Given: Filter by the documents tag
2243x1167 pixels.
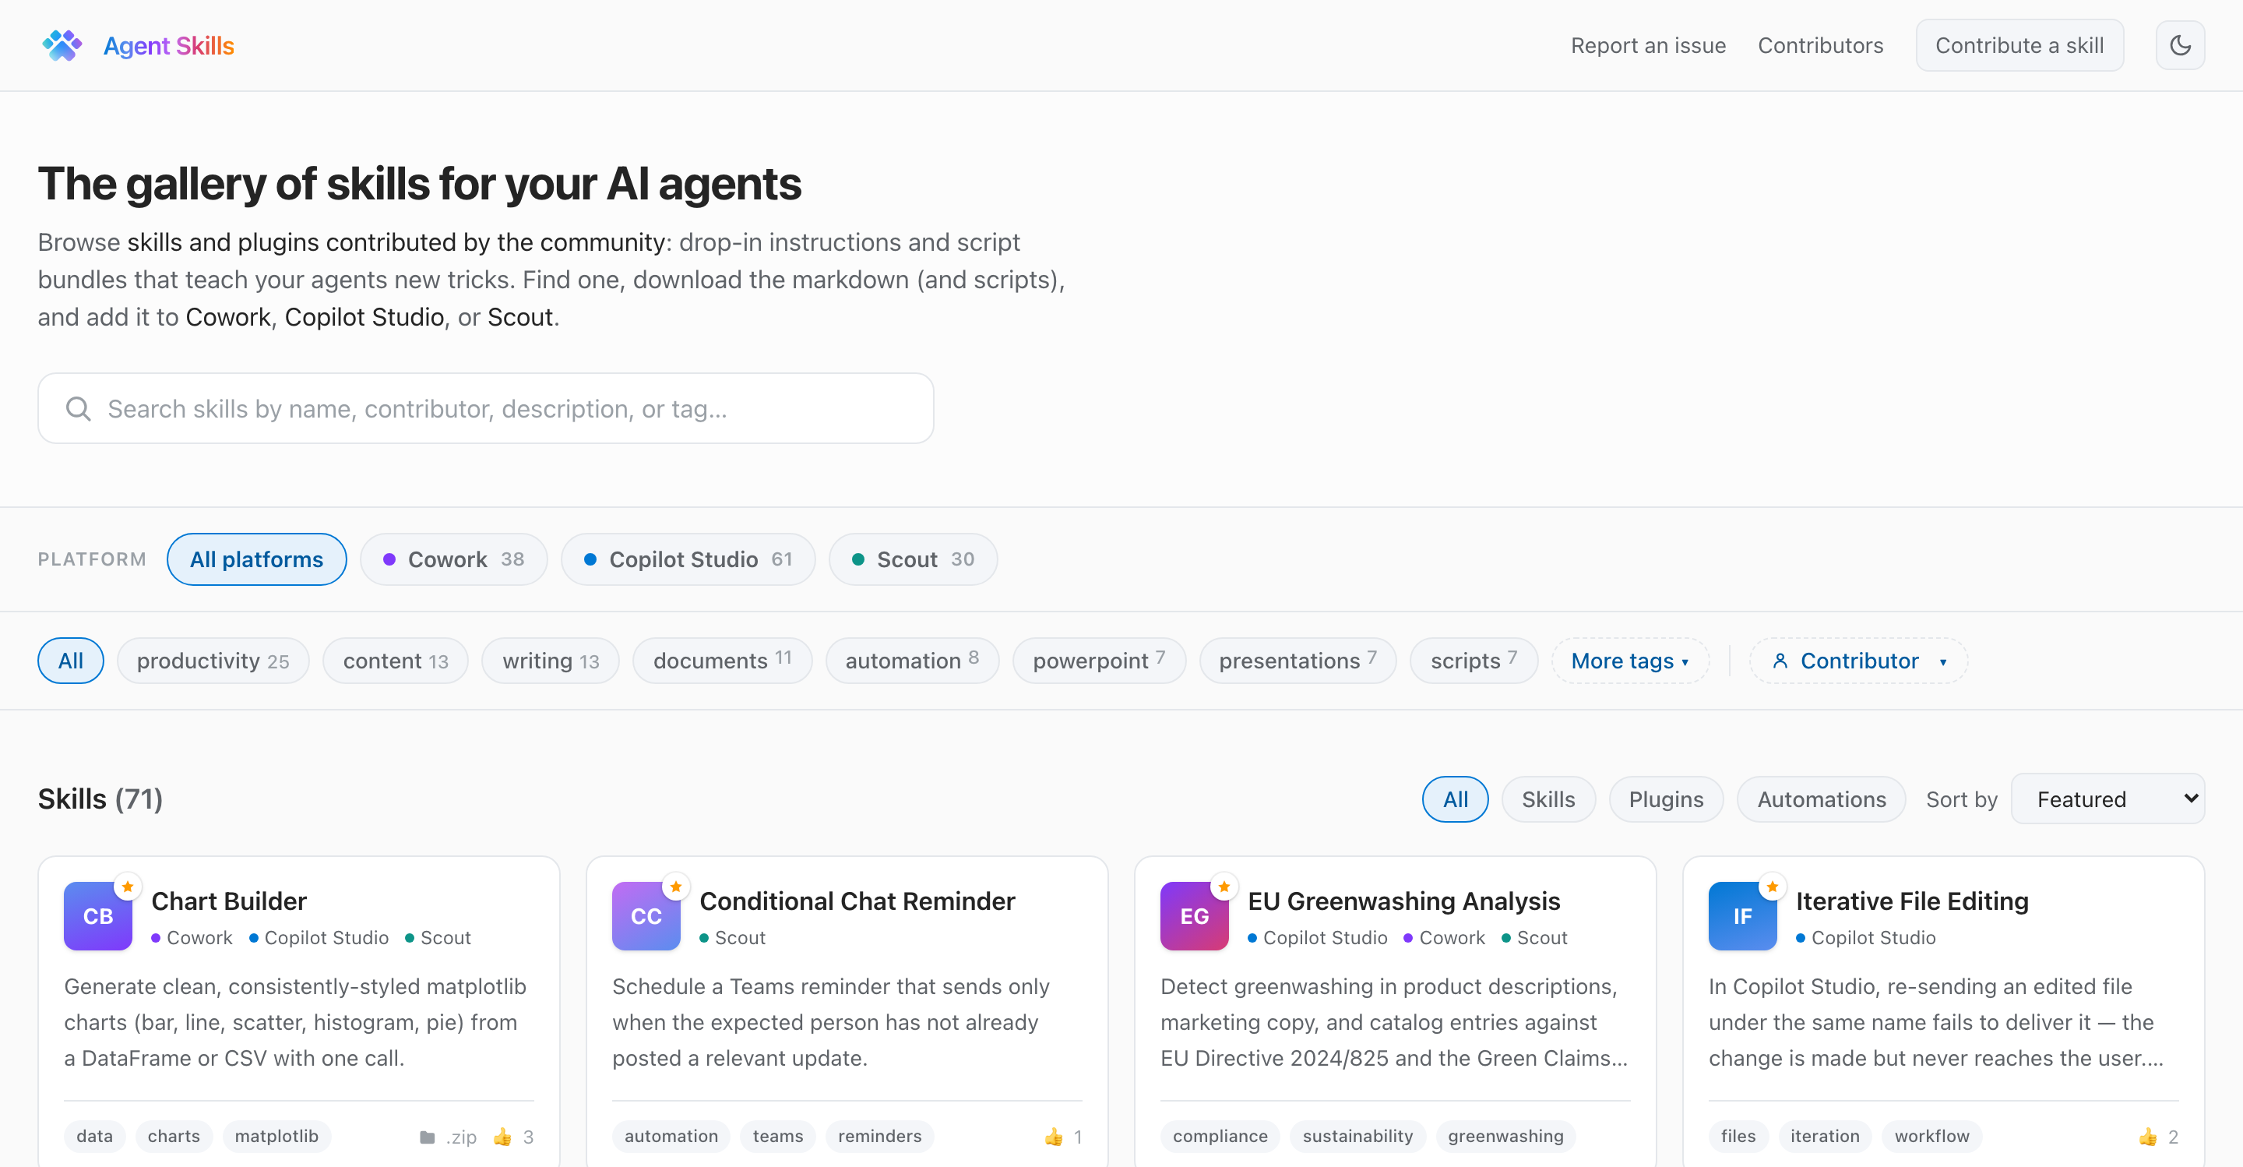Looking at the screenshot, I should 722,661.
